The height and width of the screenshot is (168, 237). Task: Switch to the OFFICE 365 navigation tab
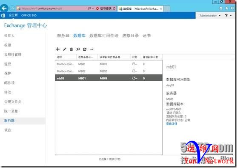click(29, 15)
